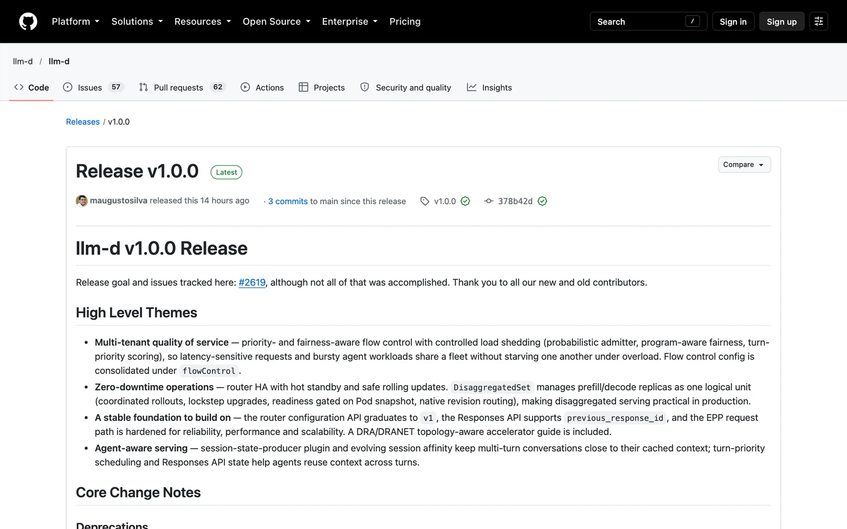Click the verified check next to v1.0.0 tag
This screenshot has height=529, width=847.
pos(465,201)
